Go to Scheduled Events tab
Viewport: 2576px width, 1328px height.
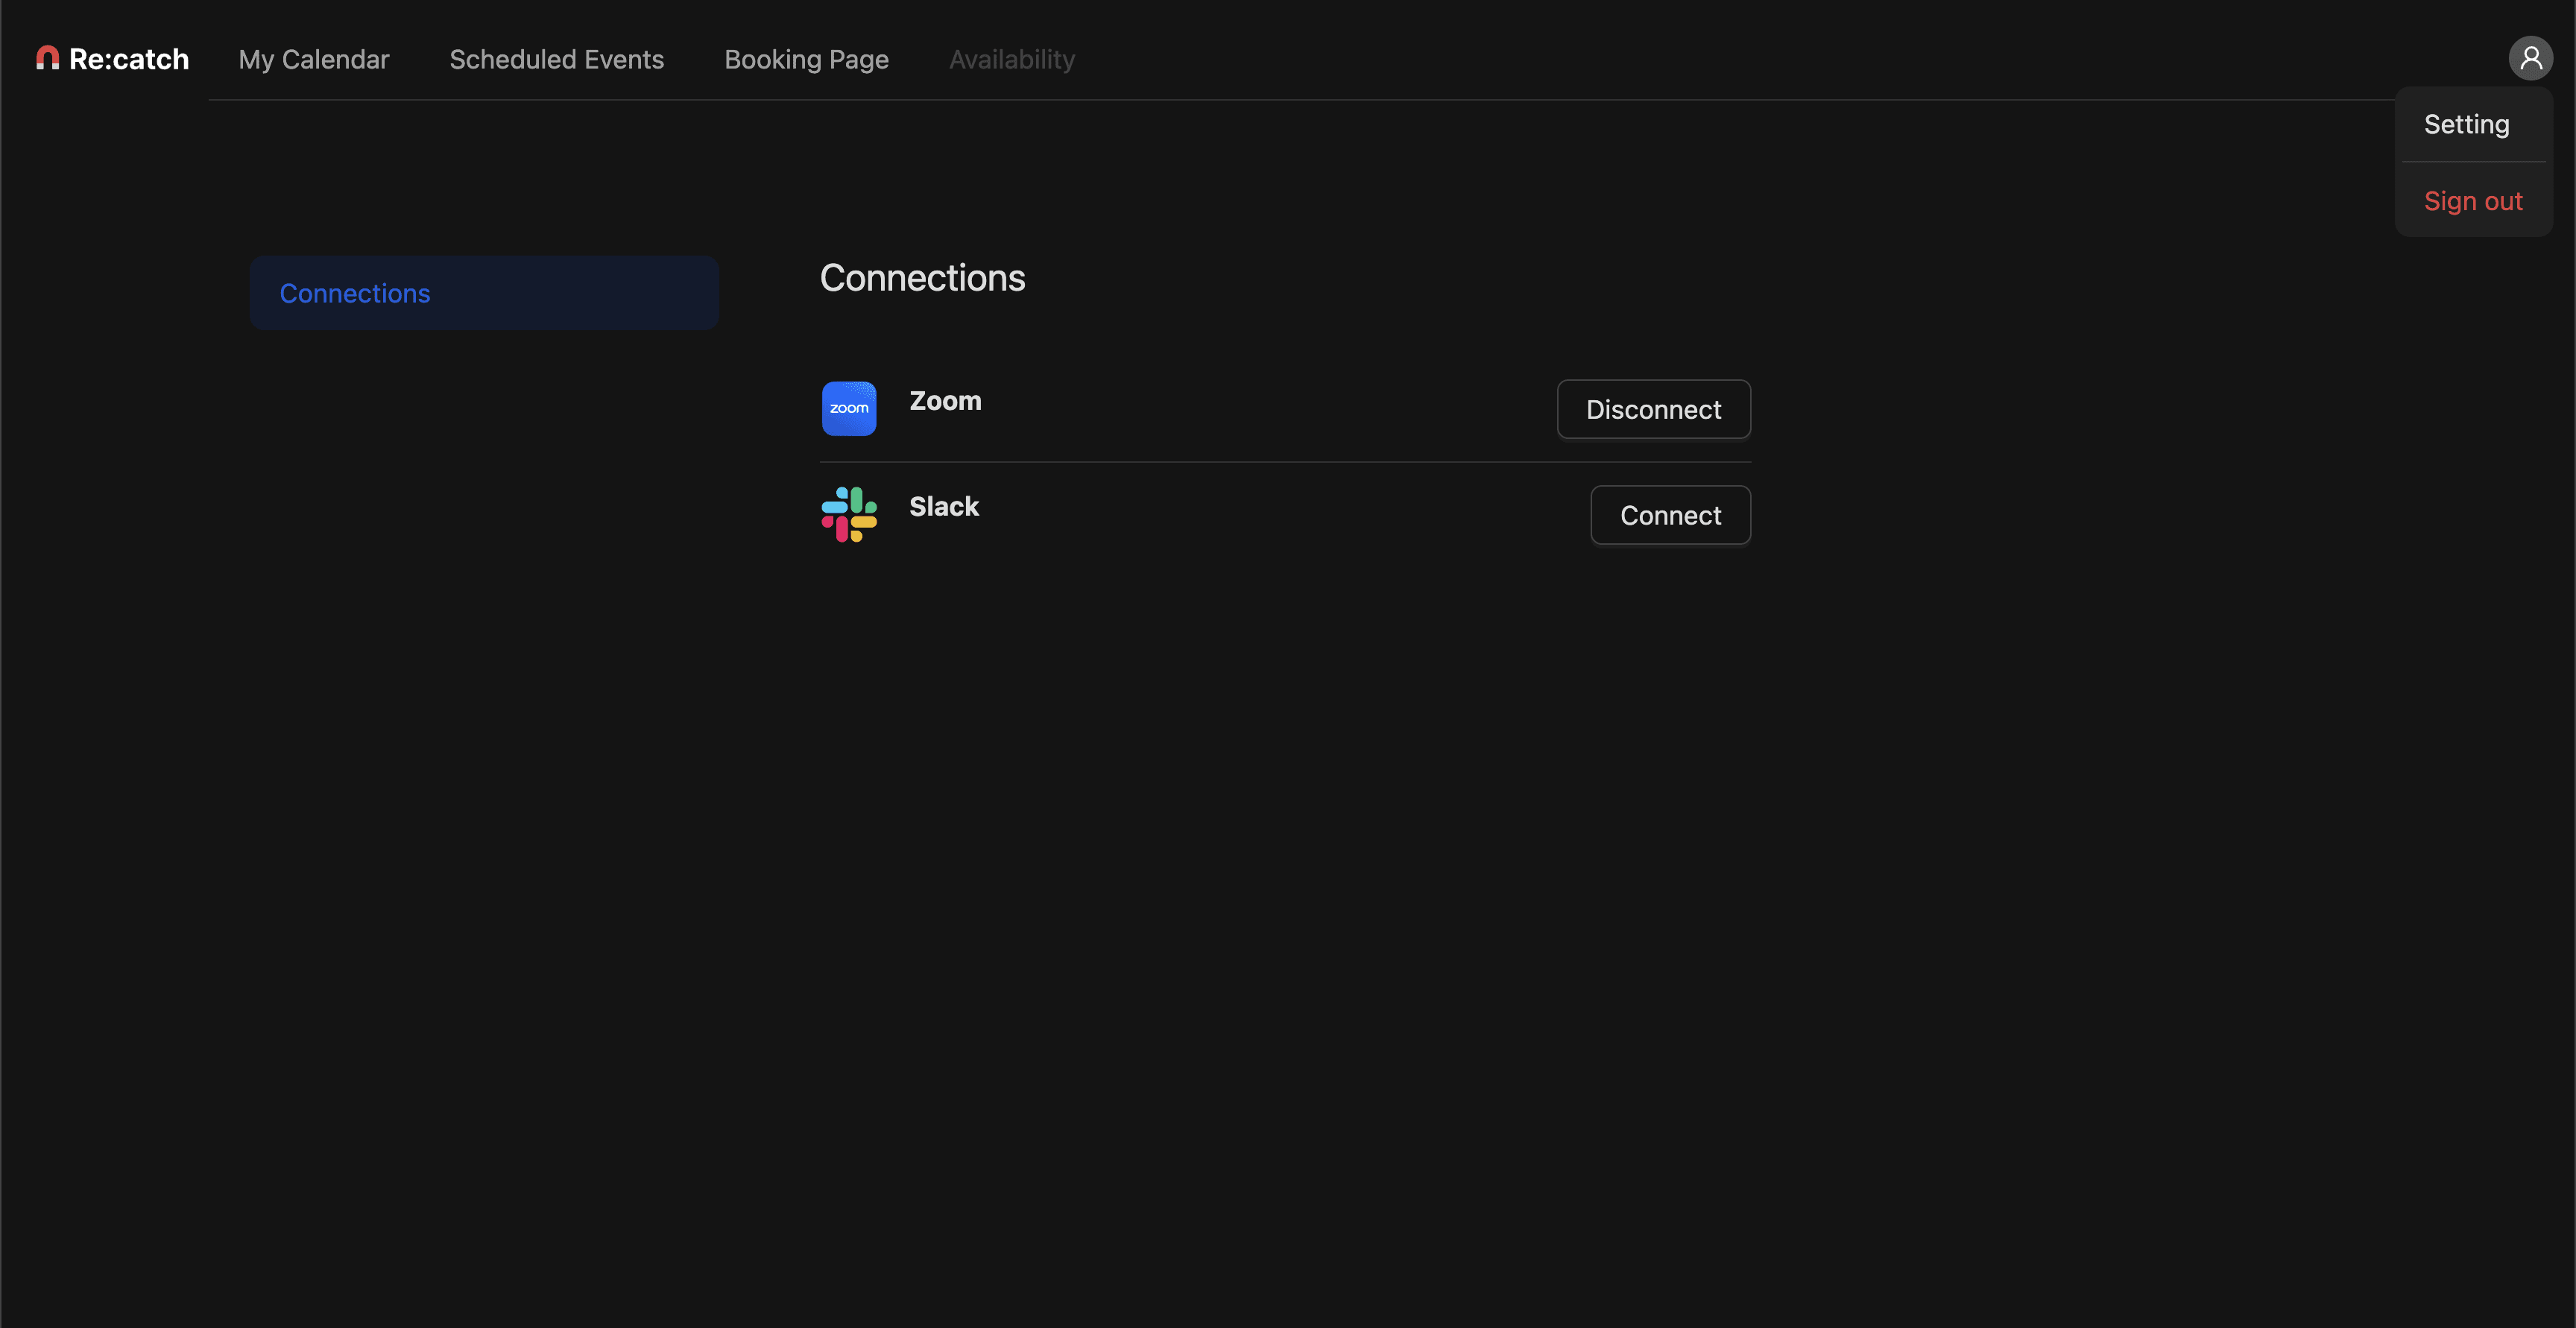point(556,60)
